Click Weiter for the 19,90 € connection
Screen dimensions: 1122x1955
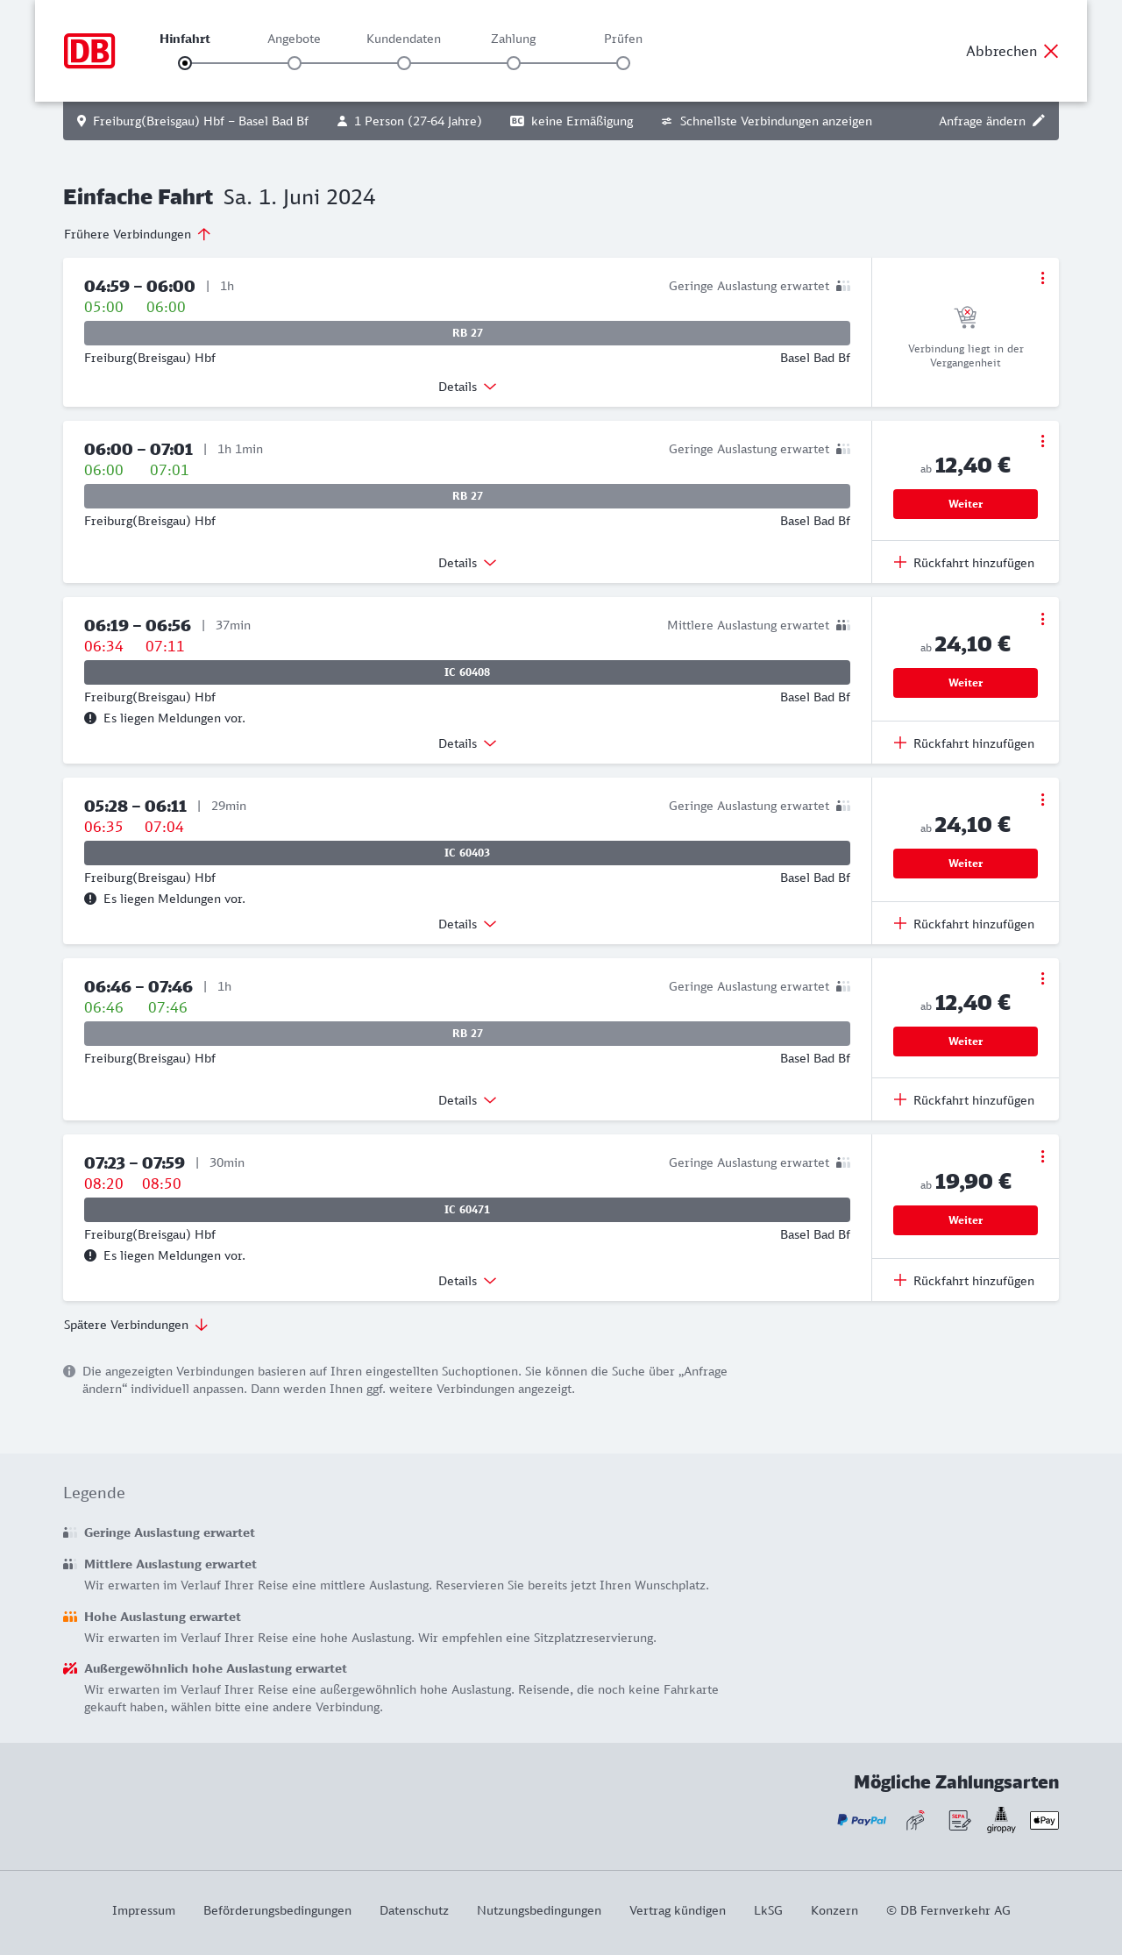pos(965,1220)
